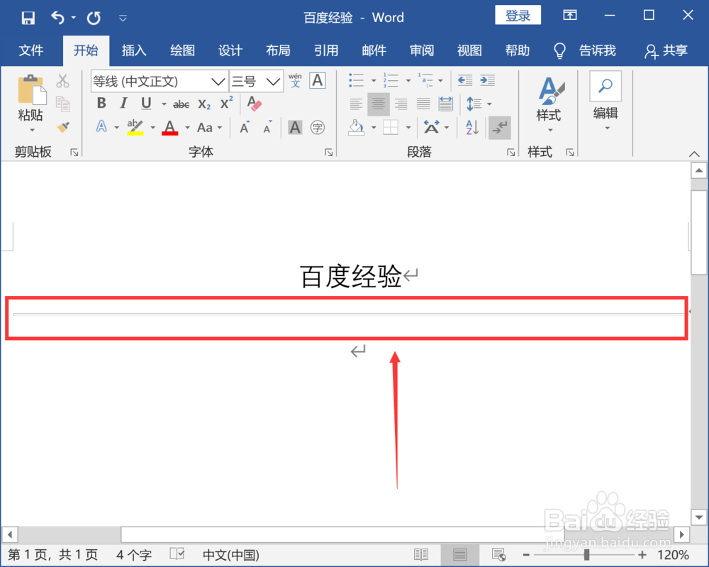709x567 pixels.
Task: Switch to the 布局 tab
Action: tap(278, 50)
